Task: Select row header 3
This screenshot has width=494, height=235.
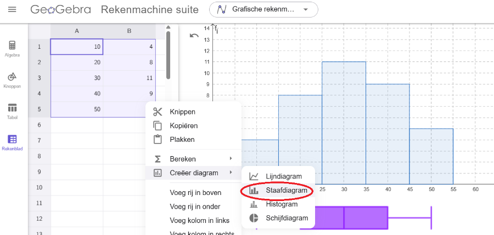Action: 40,78
